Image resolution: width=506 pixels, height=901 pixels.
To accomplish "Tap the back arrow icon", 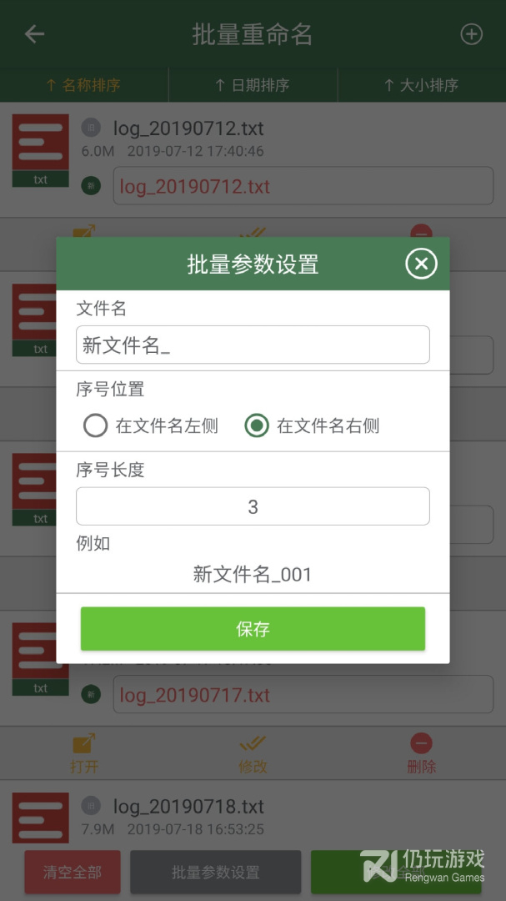I will 34,34.
